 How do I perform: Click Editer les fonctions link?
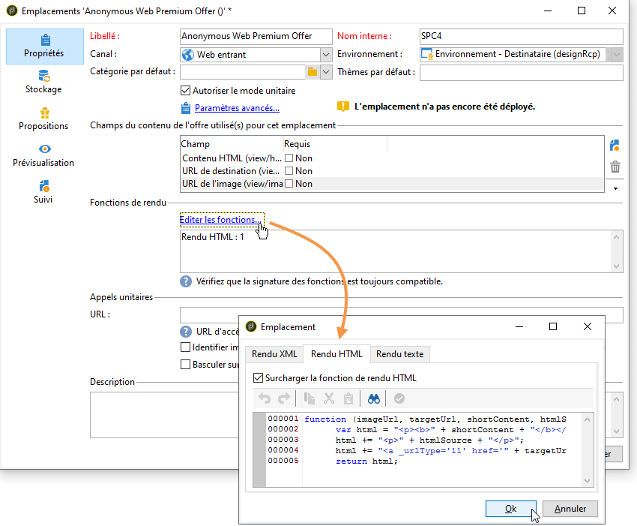222,220
